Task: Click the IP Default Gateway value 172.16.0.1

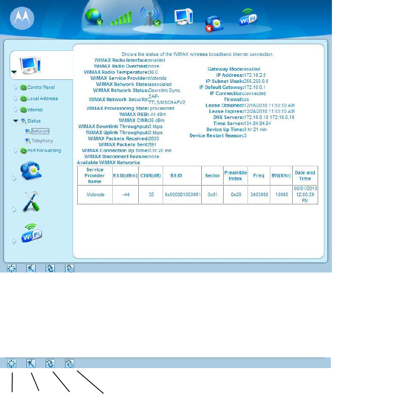Action: click(x=255, y=87)
